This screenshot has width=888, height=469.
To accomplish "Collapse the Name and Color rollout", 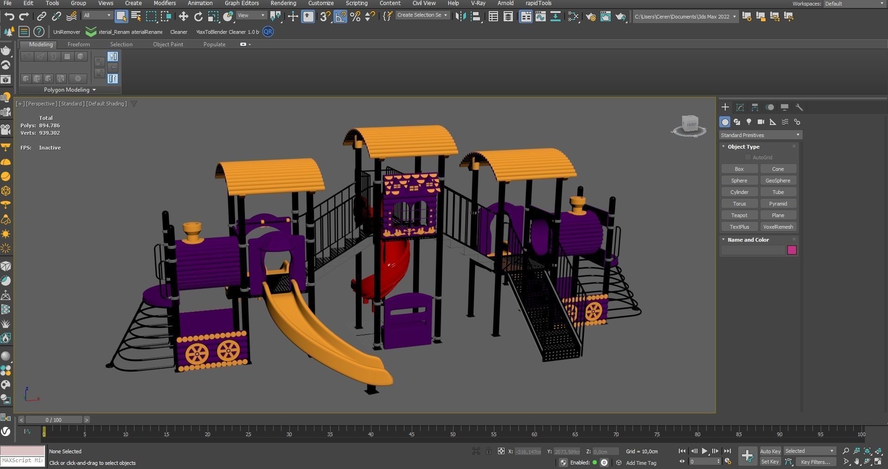I will point(748,240).
